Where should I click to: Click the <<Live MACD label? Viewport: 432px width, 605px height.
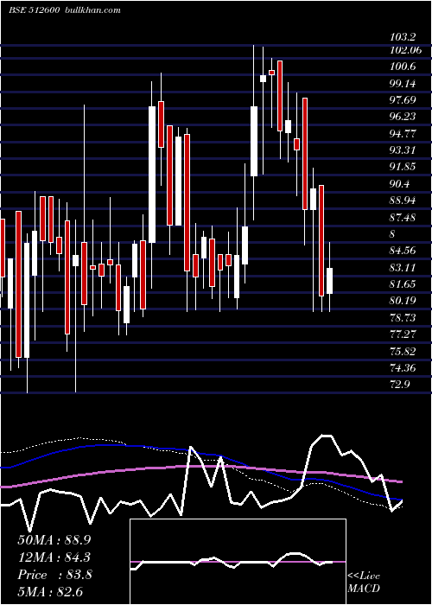(x=364, y=582)
